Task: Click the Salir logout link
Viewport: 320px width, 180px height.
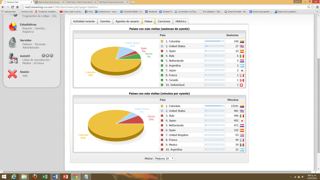Action: pyautogui.click(x=25, y=76)
